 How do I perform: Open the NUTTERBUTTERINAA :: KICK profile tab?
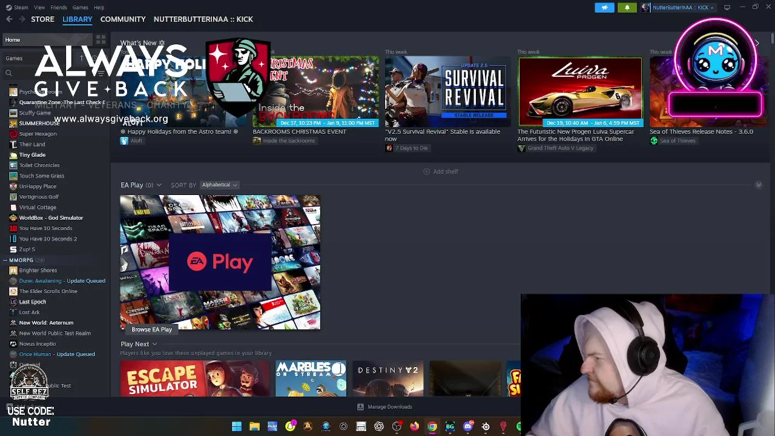(203, 19)
